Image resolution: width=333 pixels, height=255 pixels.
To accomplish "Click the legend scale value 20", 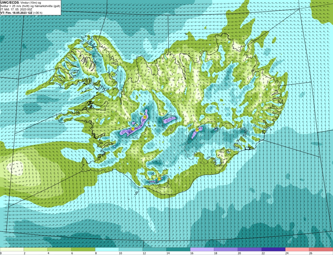I will click(x=239, y=253).
